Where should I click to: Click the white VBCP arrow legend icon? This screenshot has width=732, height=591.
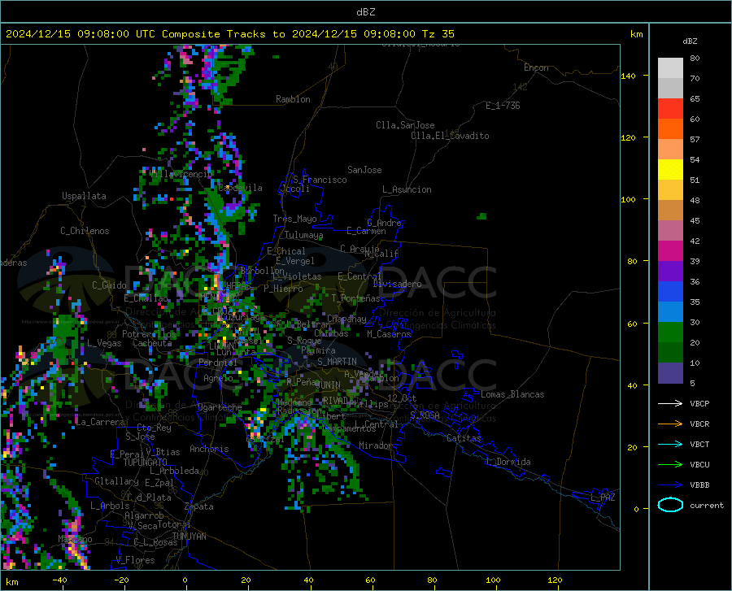click(670, 403)
